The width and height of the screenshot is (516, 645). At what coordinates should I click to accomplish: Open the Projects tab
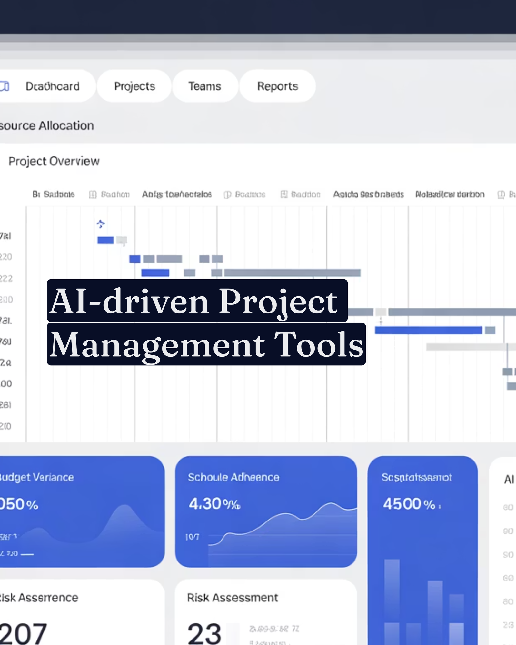[x=134, y=86]
